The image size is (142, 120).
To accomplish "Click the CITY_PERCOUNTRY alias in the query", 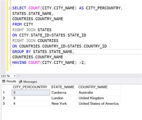I will point(103,8).
